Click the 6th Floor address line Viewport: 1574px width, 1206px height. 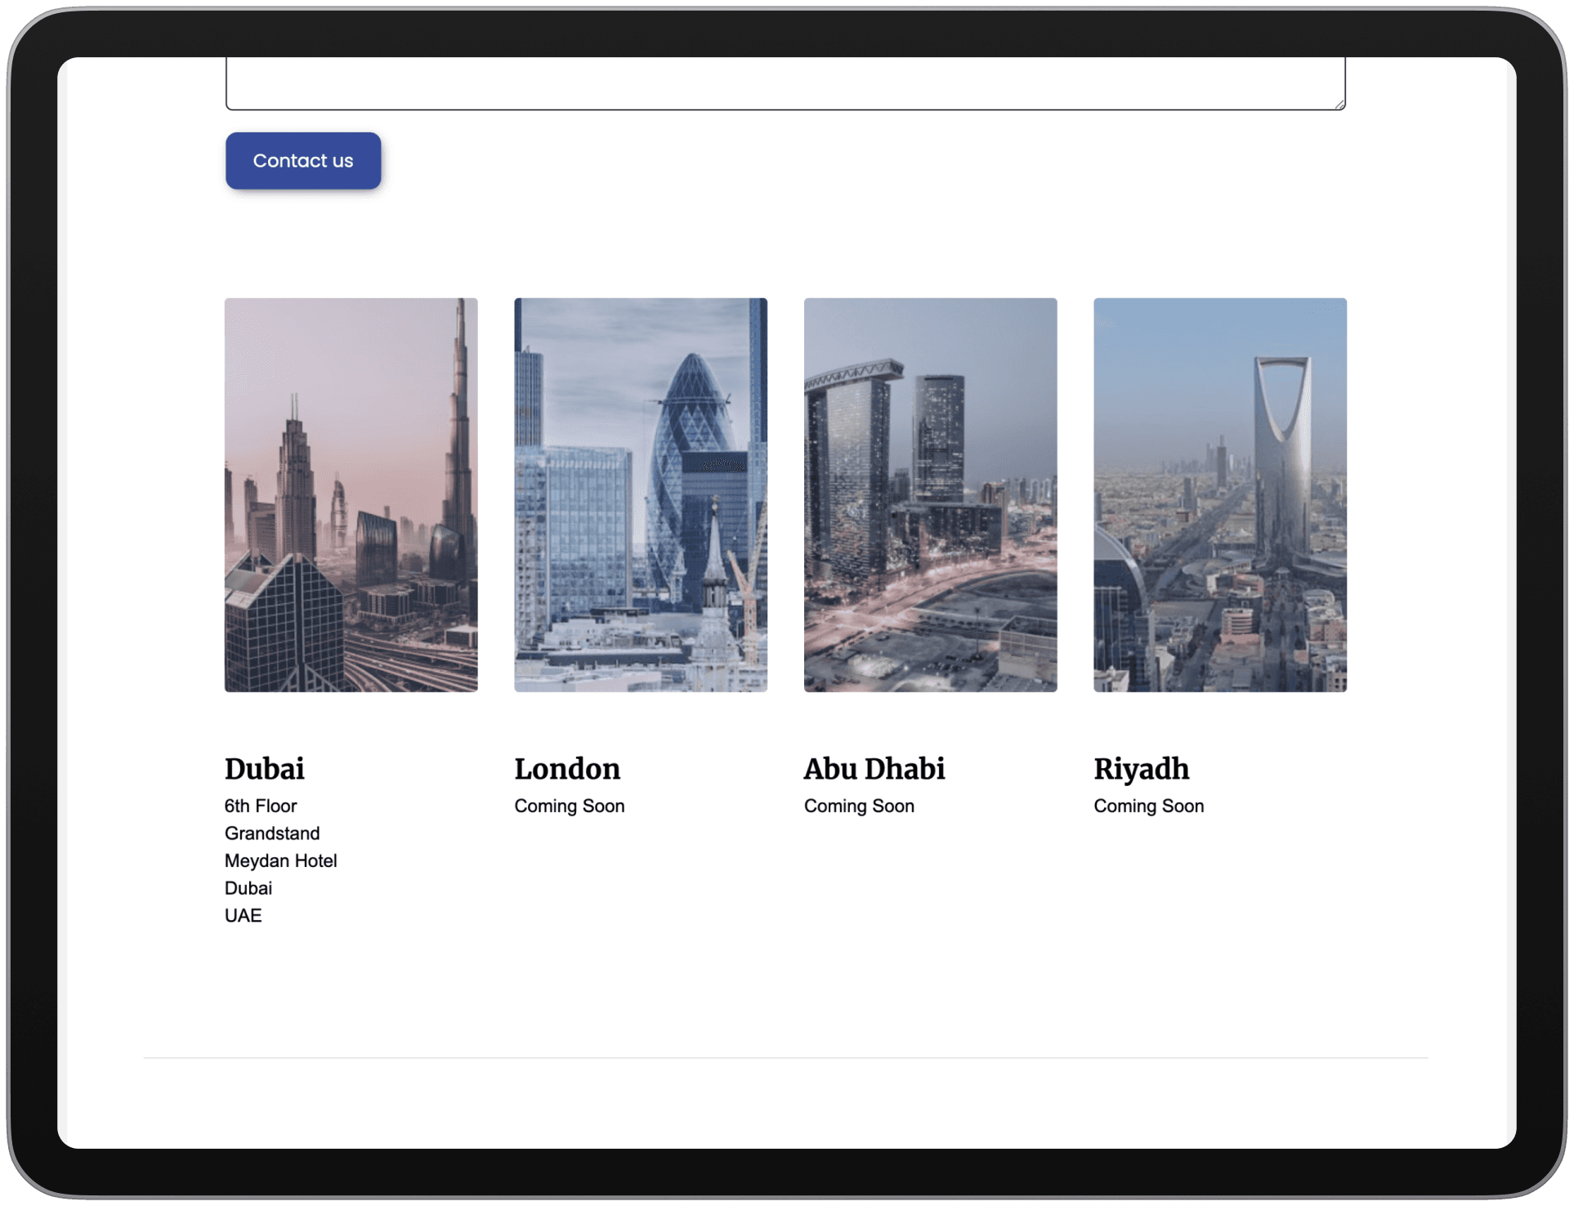click(x=261, y=806)
